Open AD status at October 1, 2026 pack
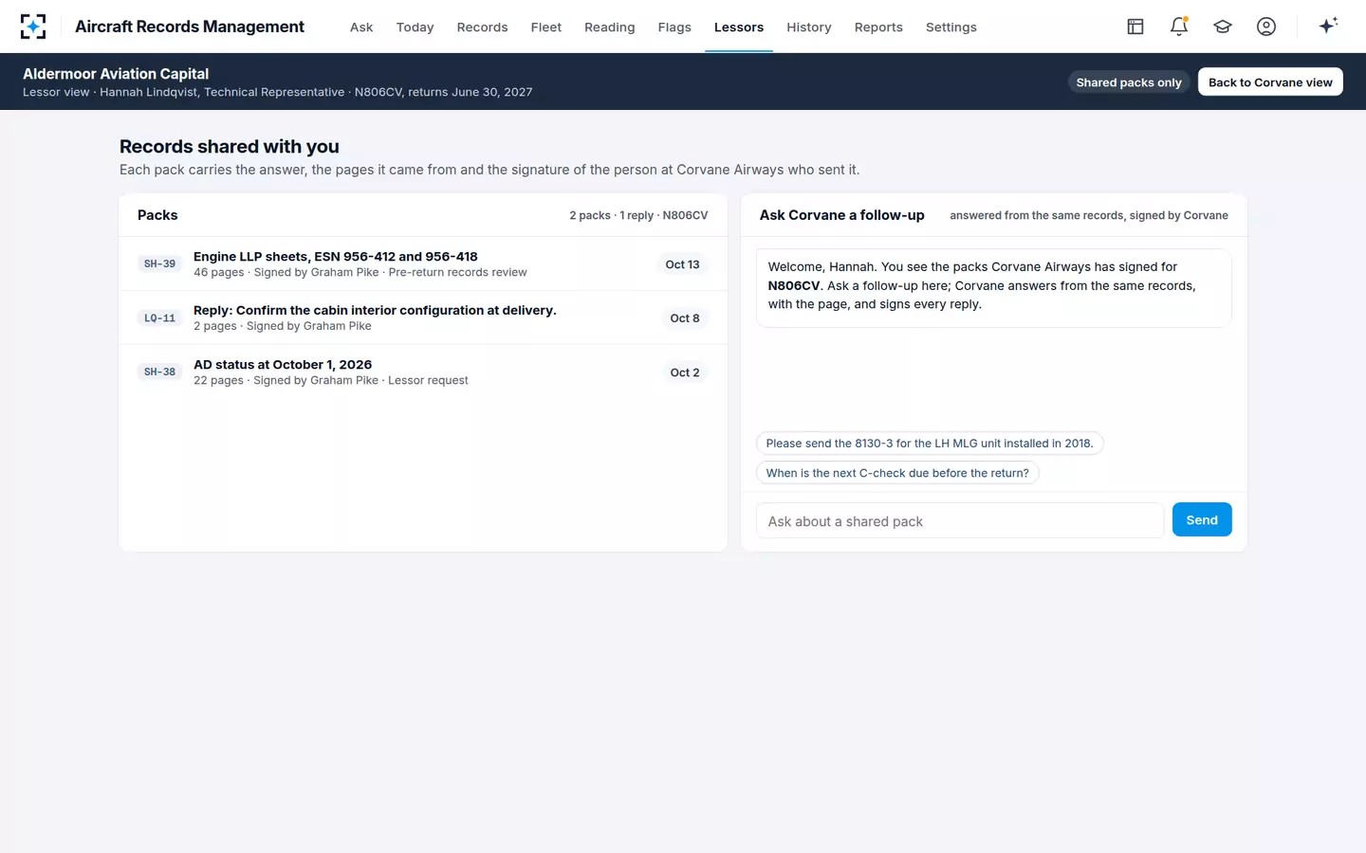 [423, 372]
